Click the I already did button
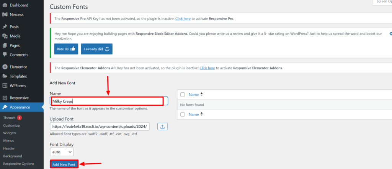This screenshot has width=392, height=169. (97, 49)
